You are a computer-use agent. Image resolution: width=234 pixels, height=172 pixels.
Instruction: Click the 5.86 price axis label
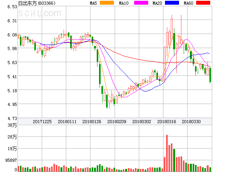12,48
